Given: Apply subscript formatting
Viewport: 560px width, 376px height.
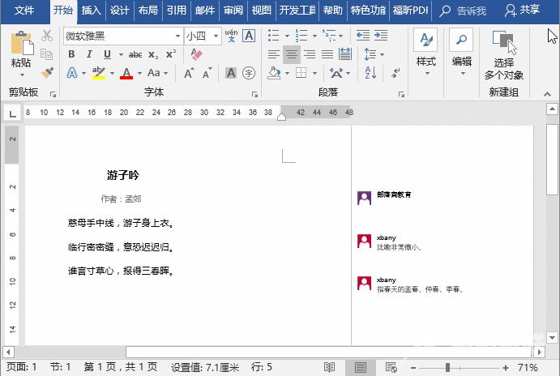Looking at the screenshot, I should pyautogui.click(x=154, y=54).
